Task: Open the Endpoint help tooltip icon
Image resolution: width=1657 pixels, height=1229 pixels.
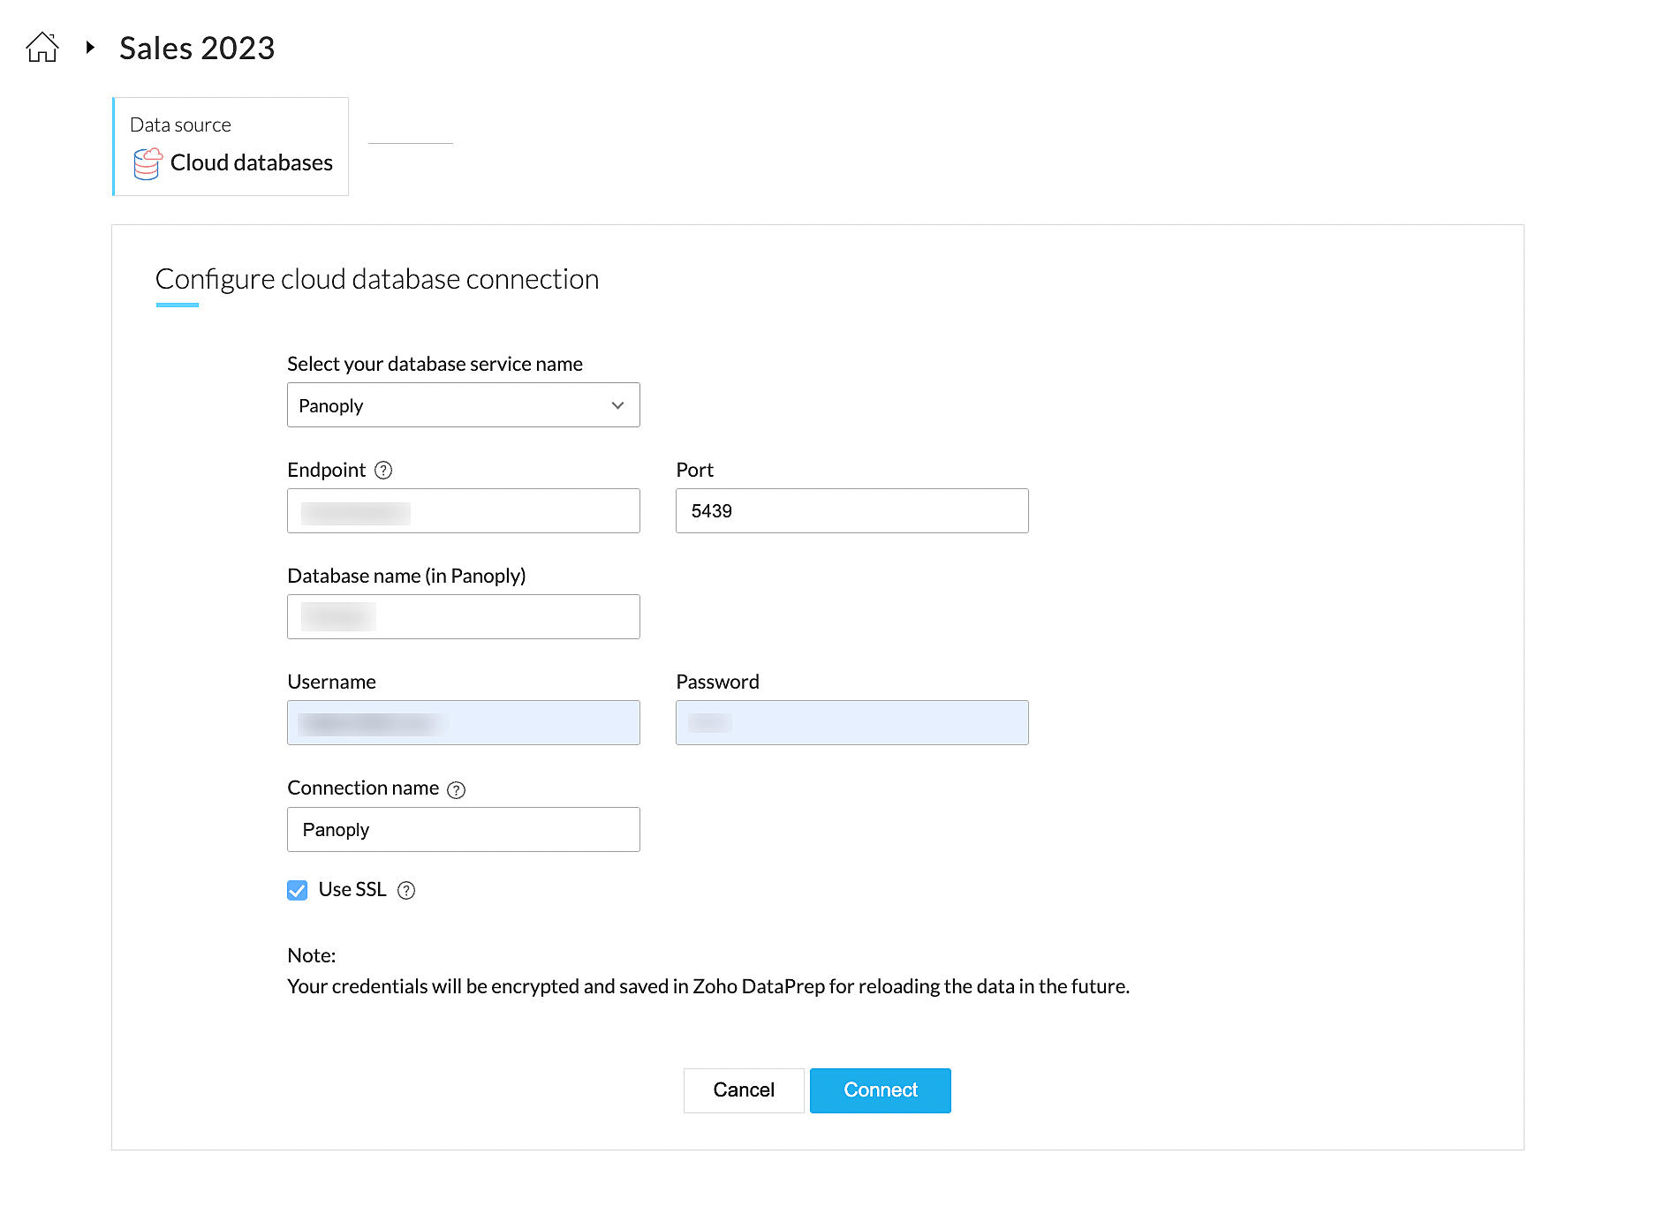Action: pos(383,471)
